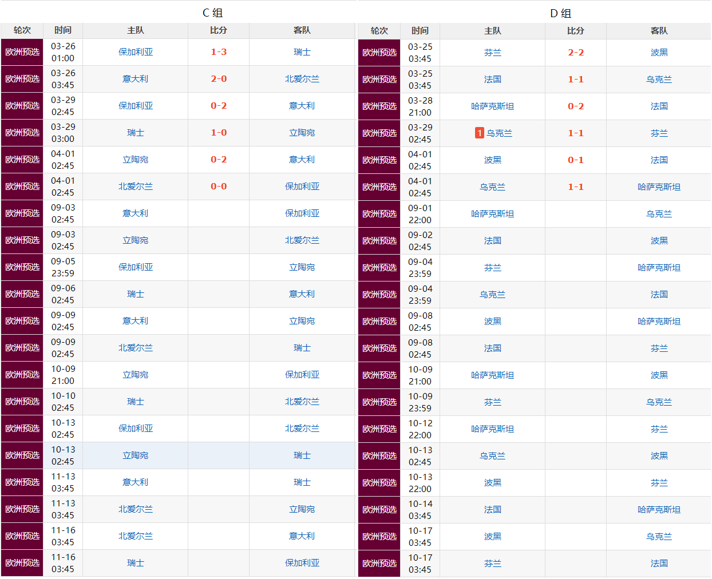Image resolution: width=712 pixels, height=579 pixels.
Task: Click 乌克兰 home team in 03-29 match
Action: point(500,133)
